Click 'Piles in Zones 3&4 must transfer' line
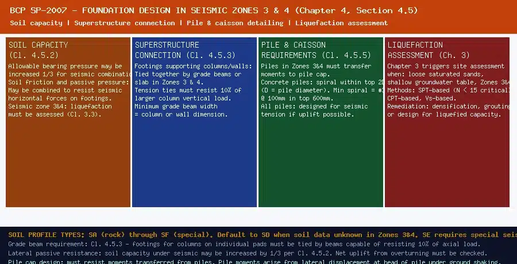Image resolution: width=517 pixels, height=264 pixels. (x=316, y=66)
